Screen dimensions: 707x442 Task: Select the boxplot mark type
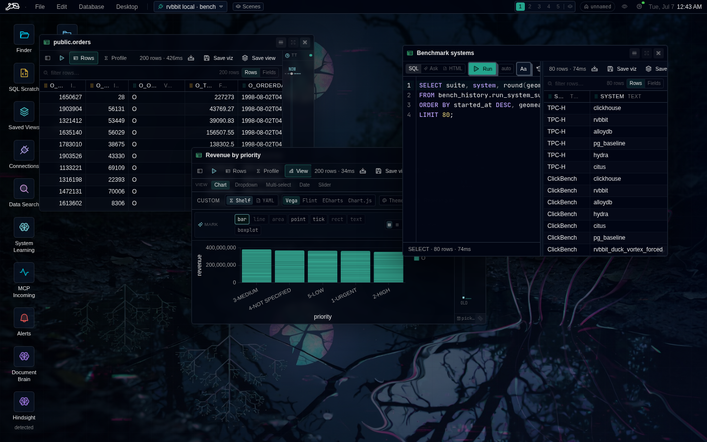(248, 230)
